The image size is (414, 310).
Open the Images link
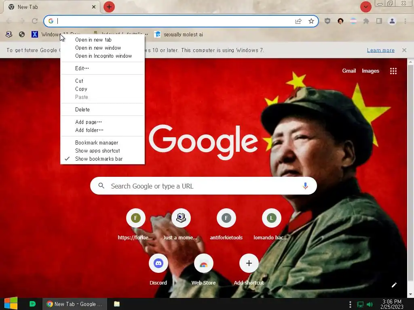[370, 71]
